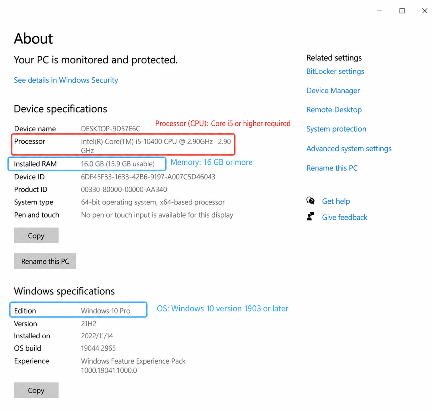The width and height of the screenshot is (432, 412).
Task: Open BitLocker settings link
Action: click(335, 71)
